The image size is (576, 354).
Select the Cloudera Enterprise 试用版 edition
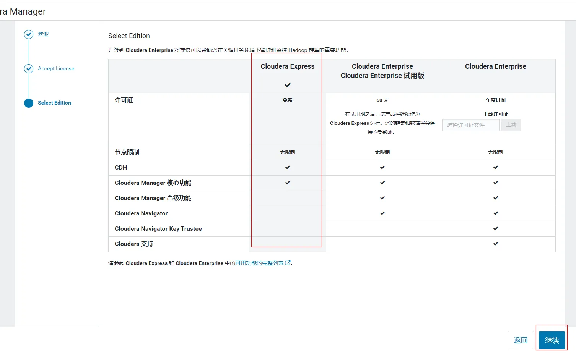pos(382,71)
